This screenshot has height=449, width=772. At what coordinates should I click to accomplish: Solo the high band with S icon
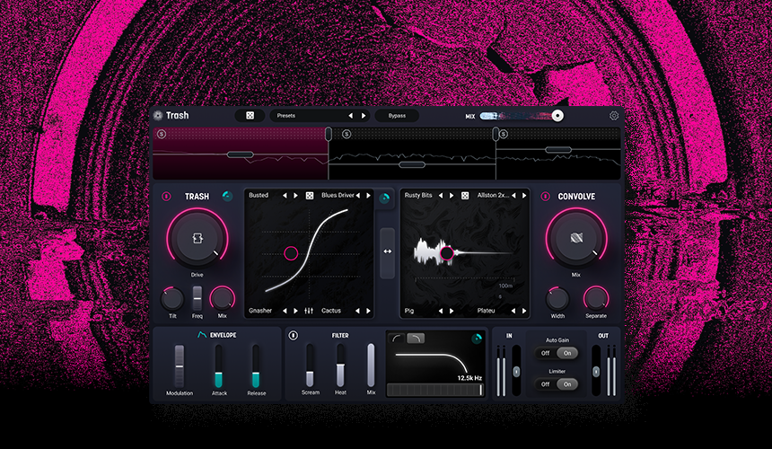click(x=504, y=134)
